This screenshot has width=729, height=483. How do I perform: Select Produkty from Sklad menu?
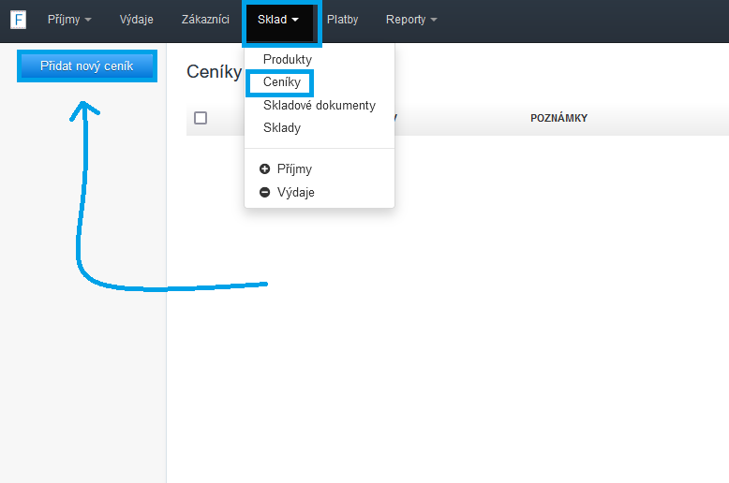pyautogui.click(x=287, y=60)
